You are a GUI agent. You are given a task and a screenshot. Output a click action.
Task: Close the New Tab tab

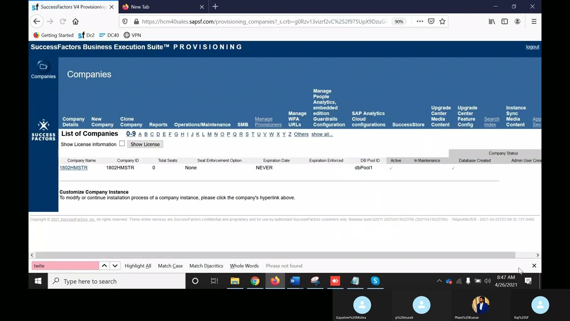(202, 7)
